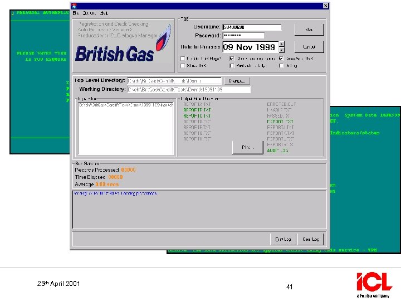Click the Top Level Directory field

tap(174, 81)
